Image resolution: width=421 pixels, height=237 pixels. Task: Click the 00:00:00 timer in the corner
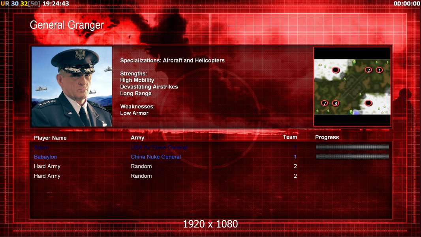point(407,4)
